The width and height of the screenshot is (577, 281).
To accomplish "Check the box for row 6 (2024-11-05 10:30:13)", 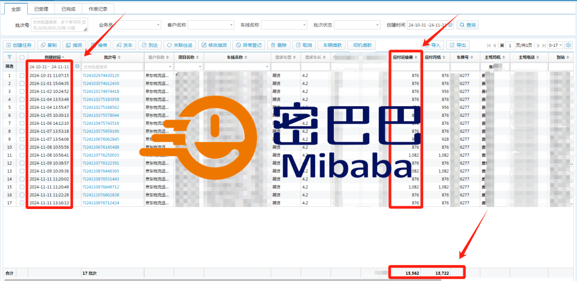I will 22,115.
